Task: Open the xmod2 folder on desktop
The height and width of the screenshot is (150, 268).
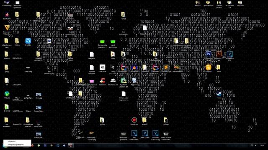Action: 144,121
